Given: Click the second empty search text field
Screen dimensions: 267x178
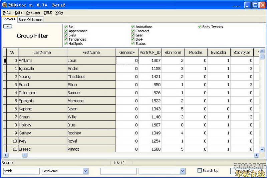Looking at the screenshot, I should coord(118,171).
